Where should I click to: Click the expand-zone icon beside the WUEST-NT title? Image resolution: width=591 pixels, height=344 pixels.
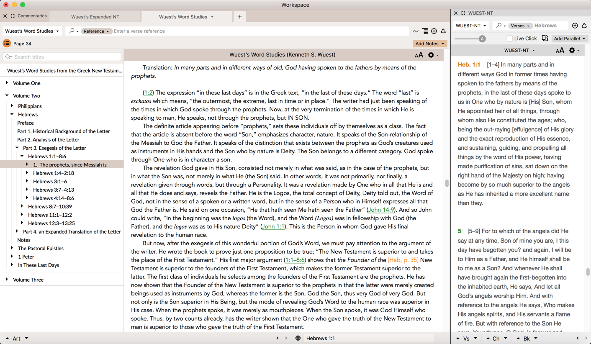coord(463,13)
